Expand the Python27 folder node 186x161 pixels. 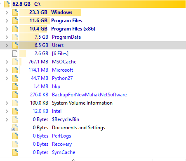click(x=7, y=78)
